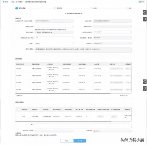Viewport: 147px width, 145px height.
Task: Tick the checkbox for the 2018 refund row
Action: (18, 117)
